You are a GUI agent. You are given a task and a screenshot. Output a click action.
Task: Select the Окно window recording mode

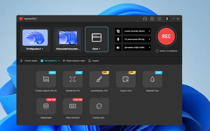point(97,39)
